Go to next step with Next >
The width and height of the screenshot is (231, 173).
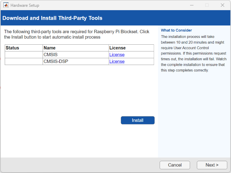click(212, 165)
